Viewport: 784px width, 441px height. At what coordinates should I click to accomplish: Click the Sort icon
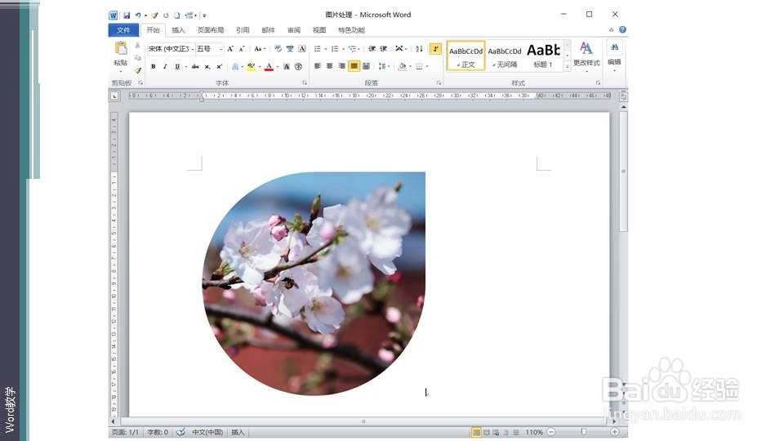(419, 48)
